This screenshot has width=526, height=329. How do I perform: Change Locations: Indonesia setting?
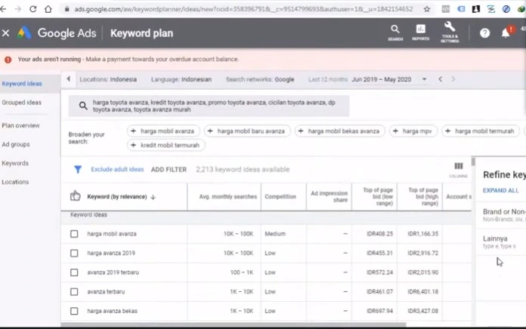108,79
